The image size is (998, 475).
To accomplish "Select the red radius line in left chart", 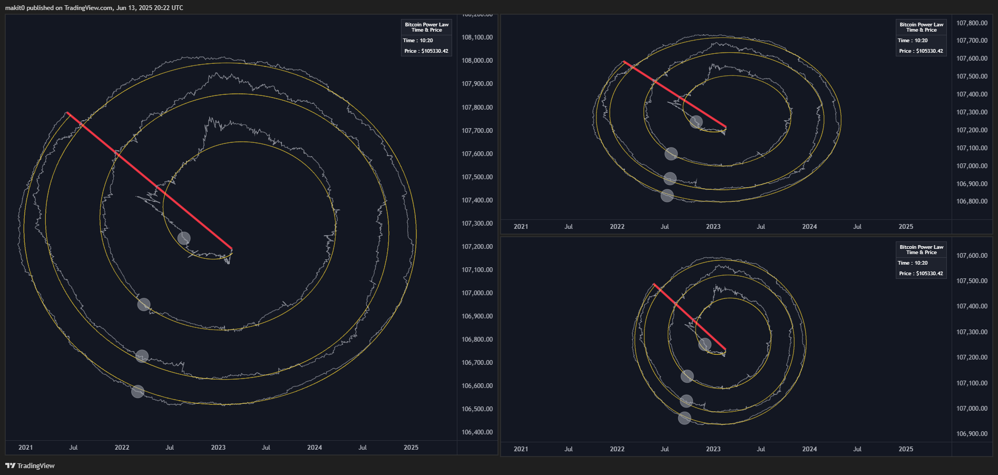I will 150,181.
